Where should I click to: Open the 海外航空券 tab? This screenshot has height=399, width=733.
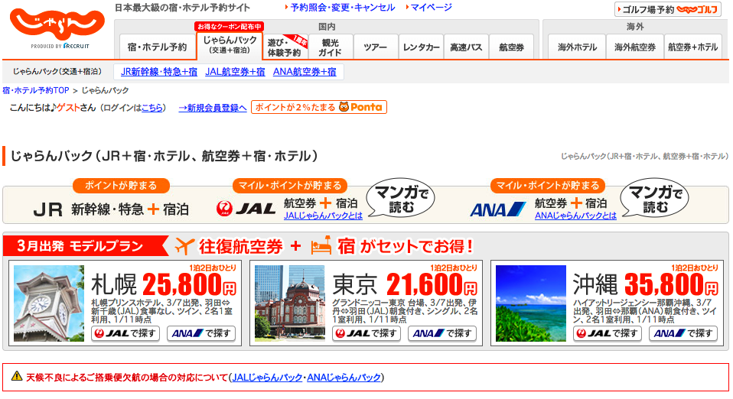(635, 47)
